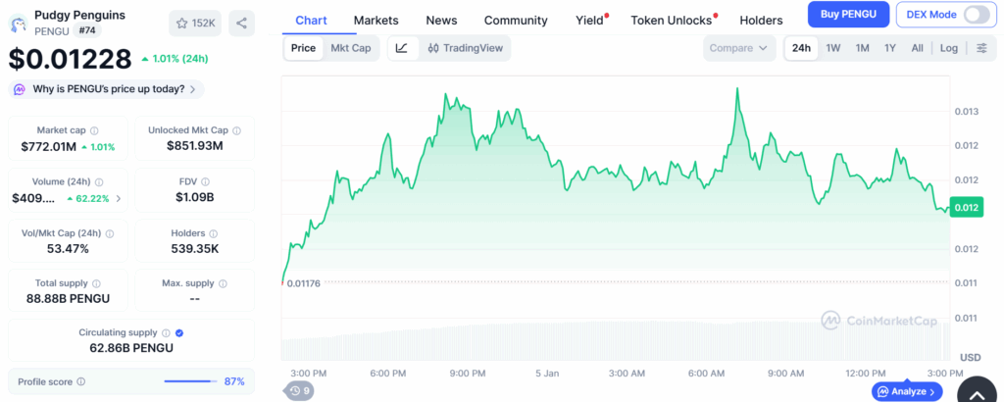Click the Market cap info icon

click(x=100, y=130)
